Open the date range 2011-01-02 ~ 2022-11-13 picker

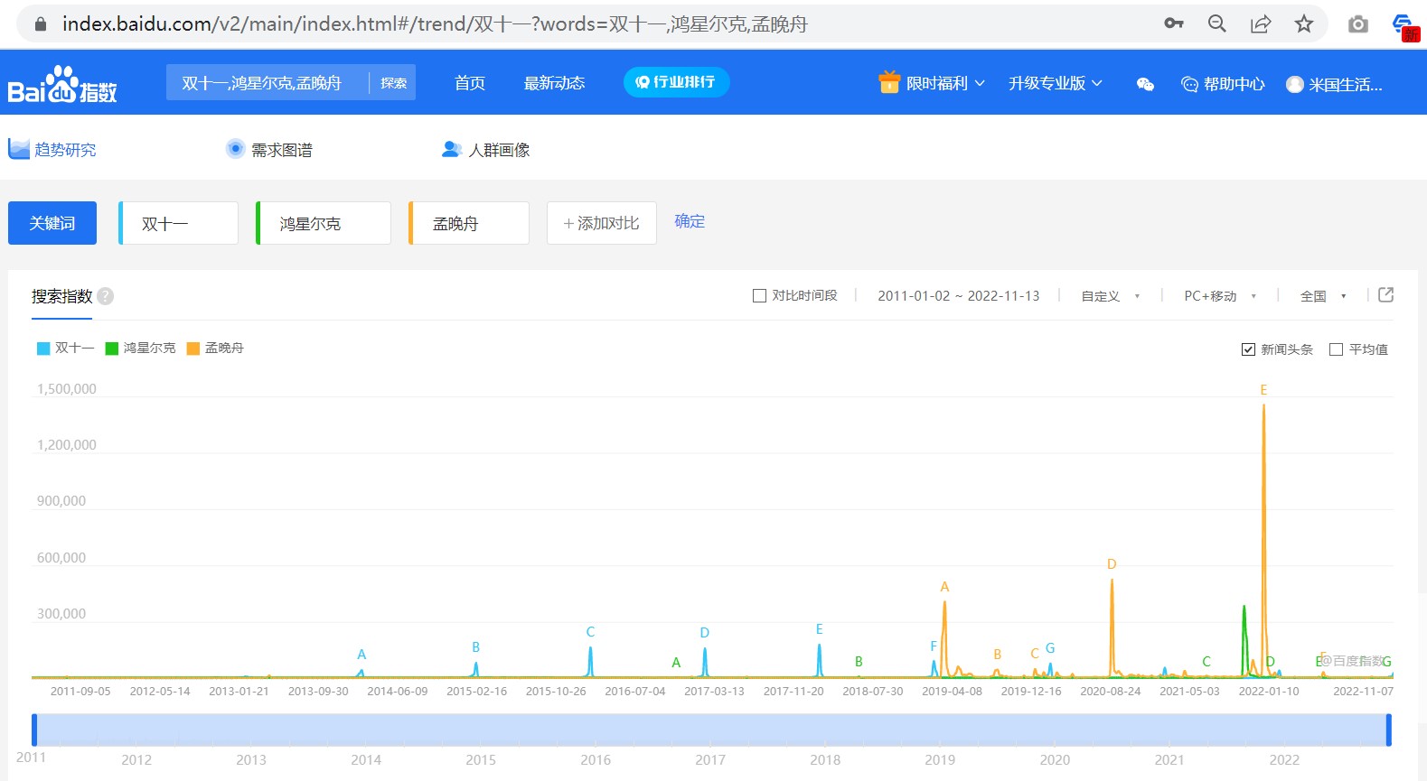[x=959, y=296]
